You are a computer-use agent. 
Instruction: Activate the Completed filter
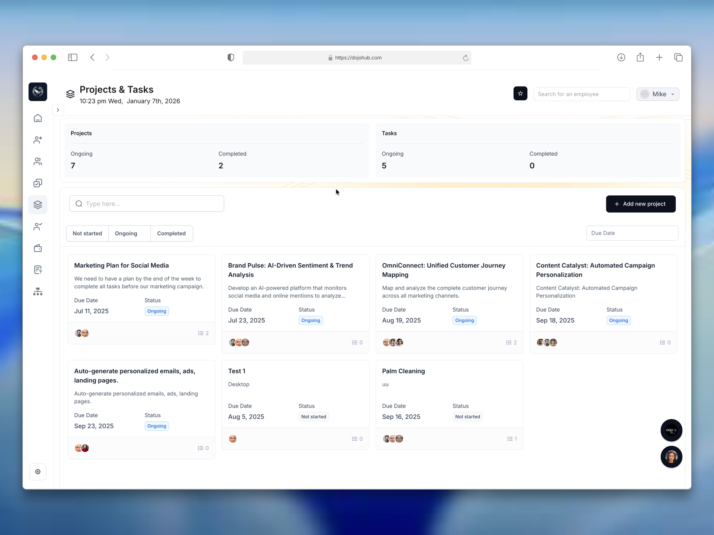(x=171, y=233)
